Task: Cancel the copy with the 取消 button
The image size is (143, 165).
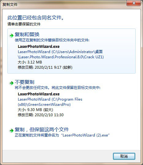Action: [124, 156]
